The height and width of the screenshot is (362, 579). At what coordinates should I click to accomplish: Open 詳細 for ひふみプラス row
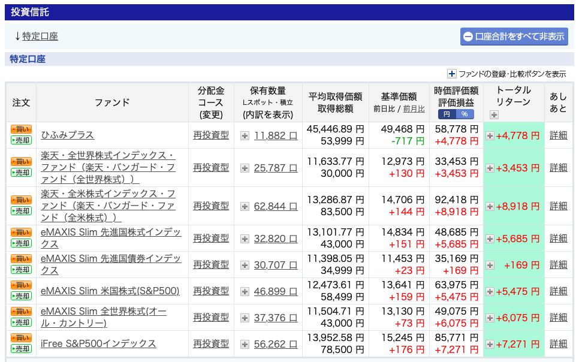(559, 135)
